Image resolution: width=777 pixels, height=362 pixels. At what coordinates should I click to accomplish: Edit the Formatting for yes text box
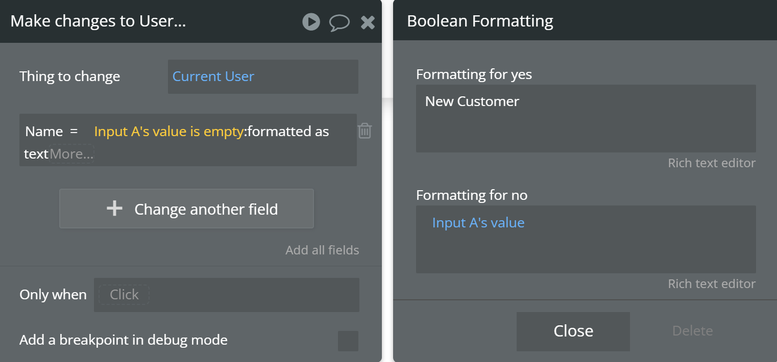[586, 118]
